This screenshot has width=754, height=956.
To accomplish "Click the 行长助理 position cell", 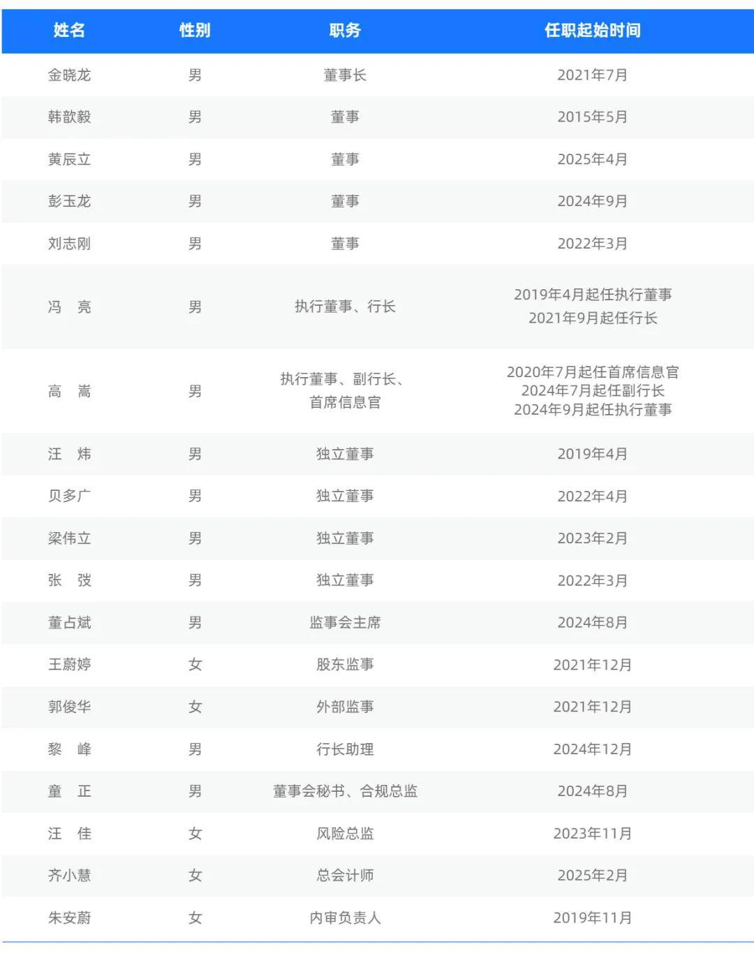I will (x=345, y=749).
